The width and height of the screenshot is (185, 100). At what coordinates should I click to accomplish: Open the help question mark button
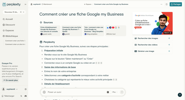180,95
